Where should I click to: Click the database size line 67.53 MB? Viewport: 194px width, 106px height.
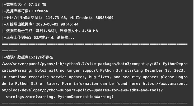coord(24,5)
